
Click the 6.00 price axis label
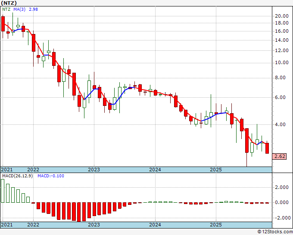(281, 97)
